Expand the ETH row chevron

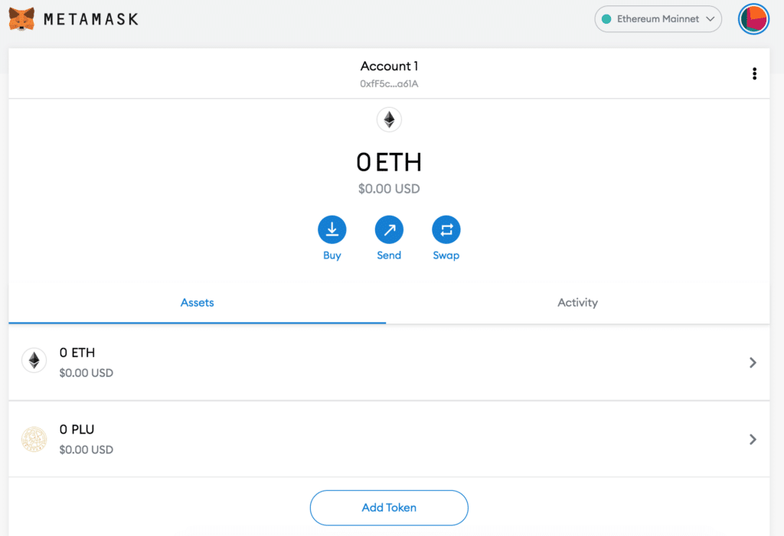753,362
